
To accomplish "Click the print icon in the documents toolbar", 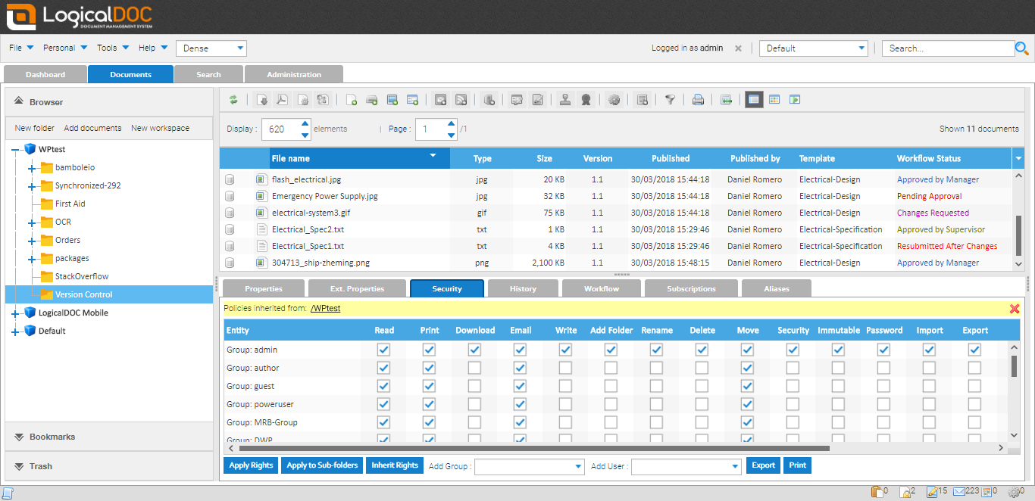I will pyautogui.click(x=698, y=99).
